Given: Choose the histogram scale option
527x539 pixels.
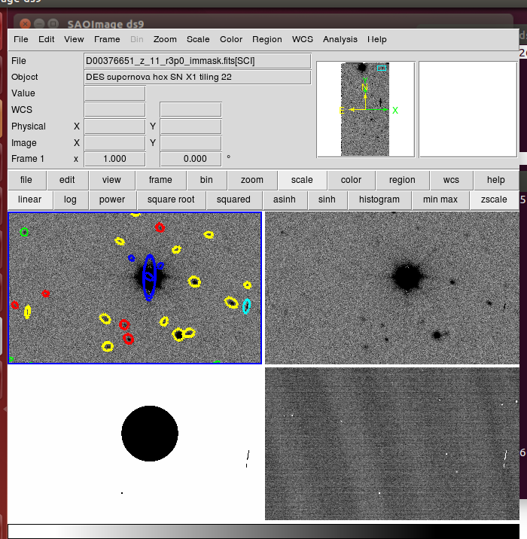Looking at the screenshot, I should [x=379, y=199].
